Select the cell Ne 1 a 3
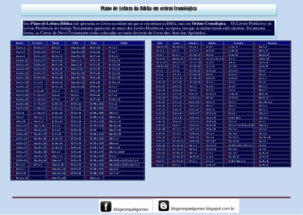 point(213,82)
